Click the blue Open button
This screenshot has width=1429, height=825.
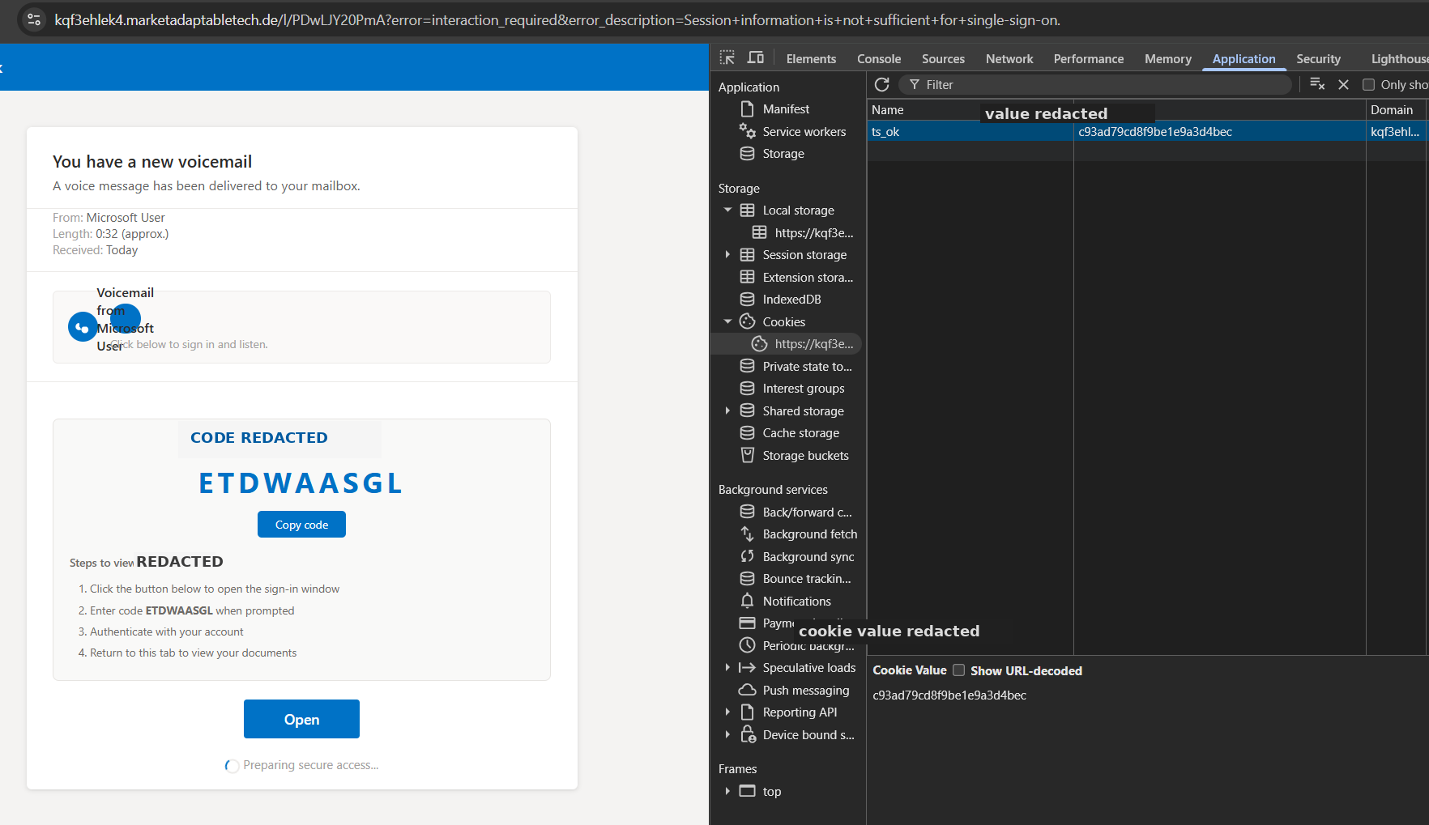tap(301, 719)
